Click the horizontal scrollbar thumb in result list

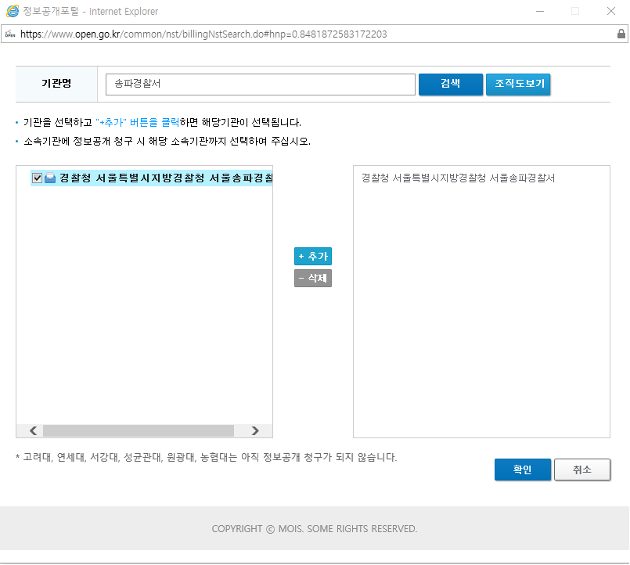tap(139, 430)
